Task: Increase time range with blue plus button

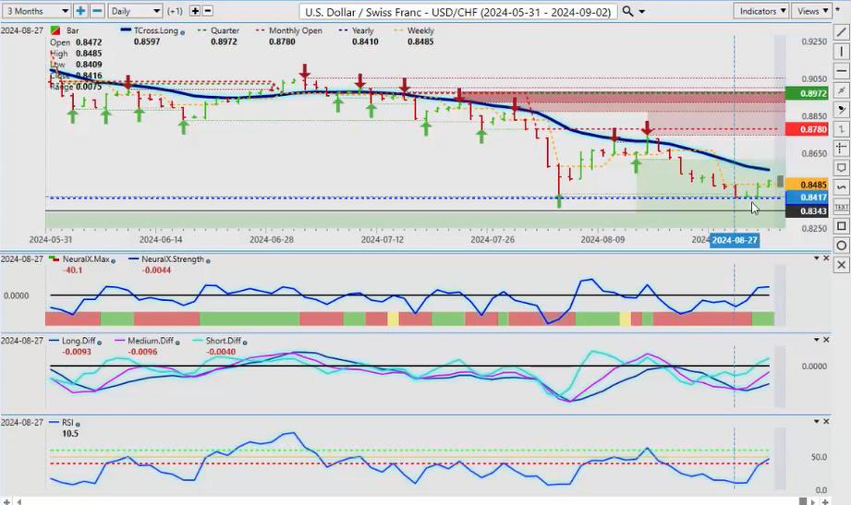Action: tap(81, 11)
